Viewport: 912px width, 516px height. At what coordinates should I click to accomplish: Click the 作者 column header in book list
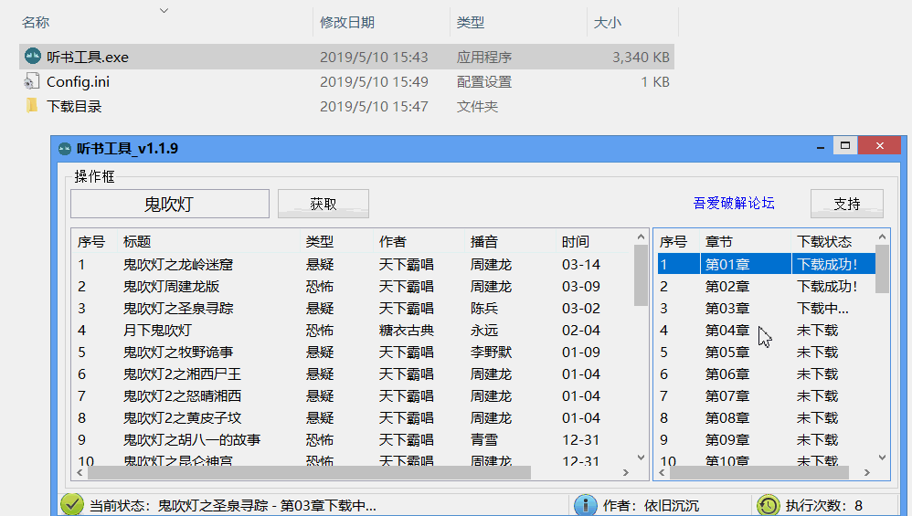(393, 242)
